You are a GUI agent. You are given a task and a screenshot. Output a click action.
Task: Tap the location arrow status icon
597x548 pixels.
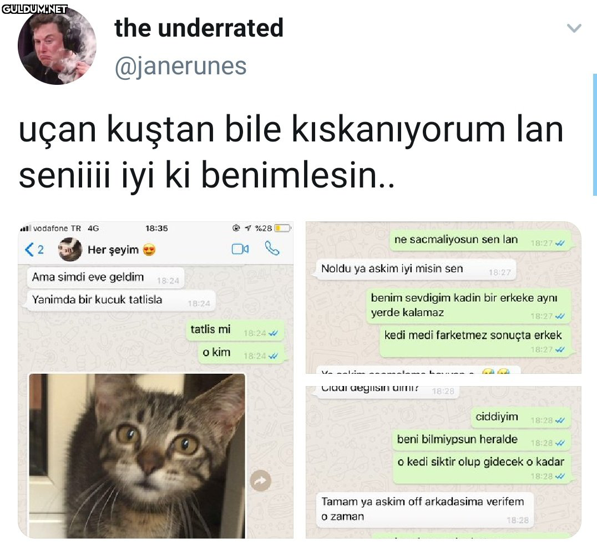pos(248,229)
